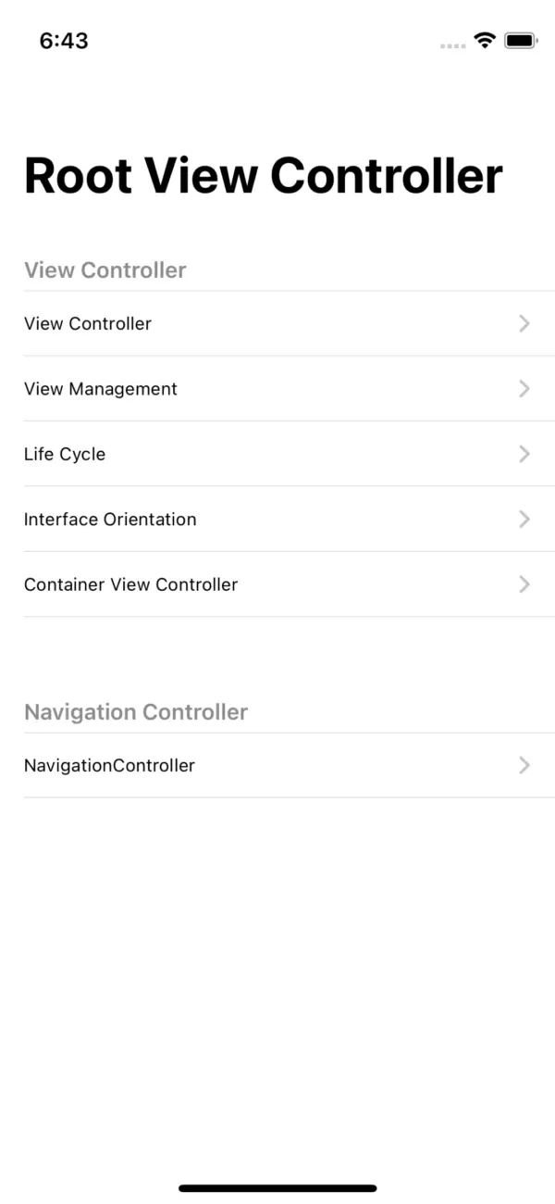This screenshot has width=555, height=1204.
Task: Tap the Interface Orientation disclosure arrow
Action: point(524,520)
